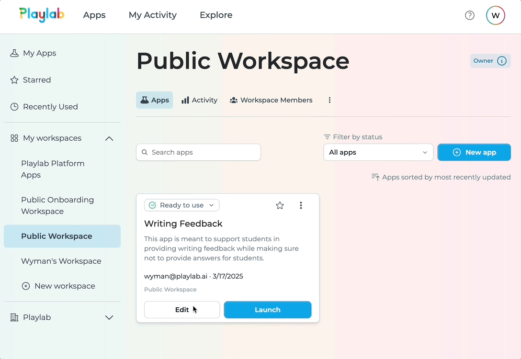Viewport: 521px width, 359px height.
Task: Switch to the Activity tab
Action: click(x=199, y=100)
